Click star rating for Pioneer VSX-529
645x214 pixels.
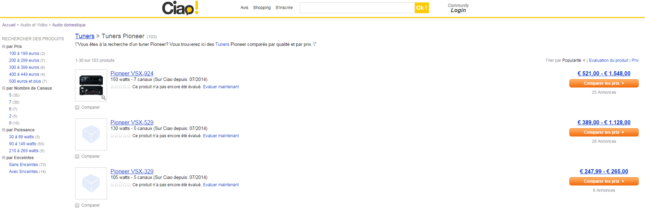click(121, 136)
